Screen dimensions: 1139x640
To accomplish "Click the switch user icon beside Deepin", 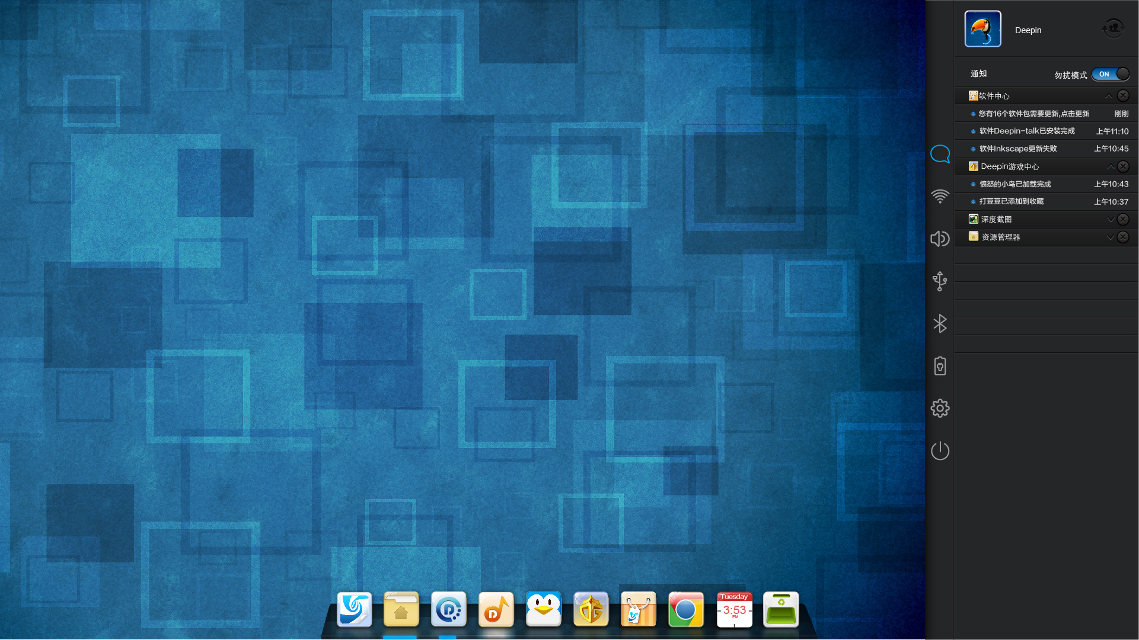I will pos(1113,28).
